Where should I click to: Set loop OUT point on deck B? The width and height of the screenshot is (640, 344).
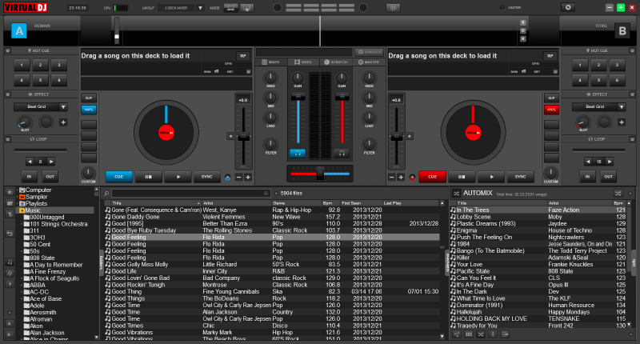click(608, 176)
